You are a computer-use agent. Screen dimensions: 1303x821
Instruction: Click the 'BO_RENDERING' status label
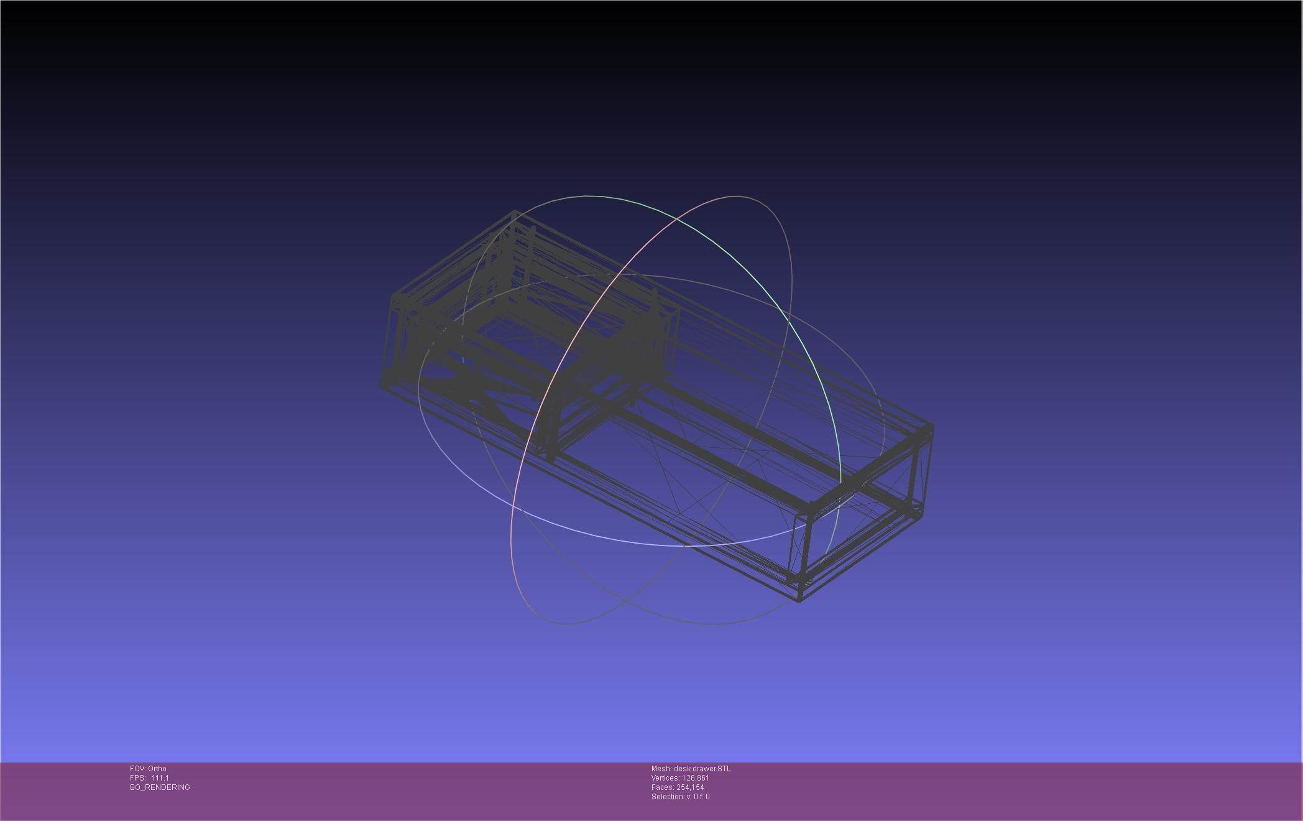[x=160, y=787]
